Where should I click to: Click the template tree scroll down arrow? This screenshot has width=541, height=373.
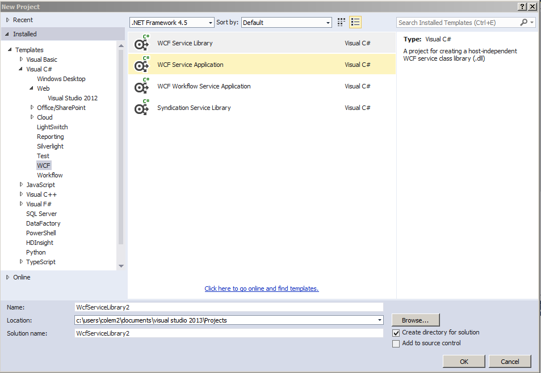coord(121,266)
